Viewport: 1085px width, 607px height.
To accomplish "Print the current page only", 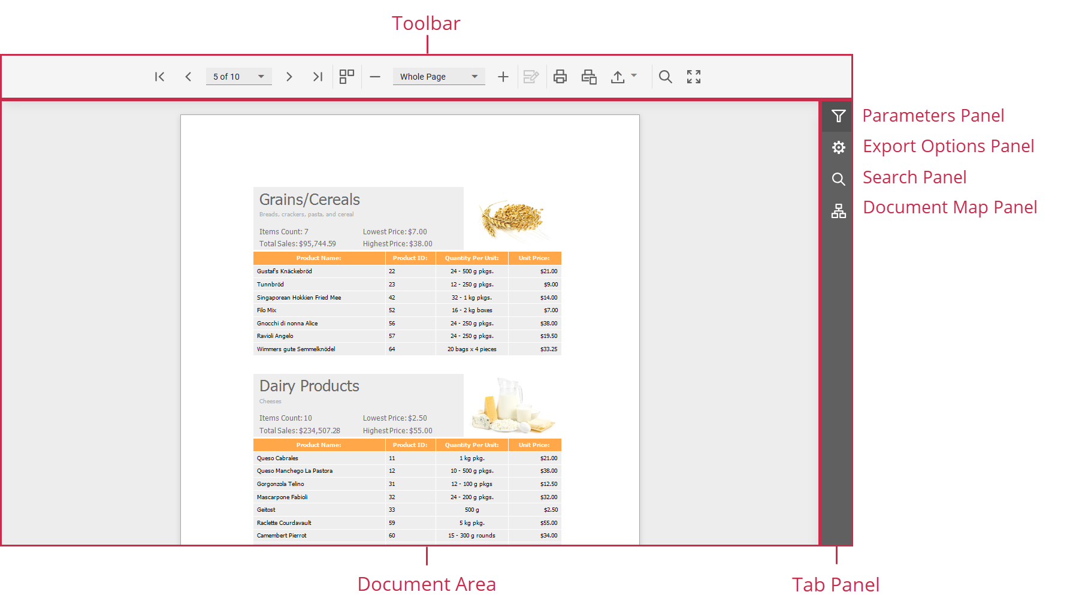I will (589, 77).
